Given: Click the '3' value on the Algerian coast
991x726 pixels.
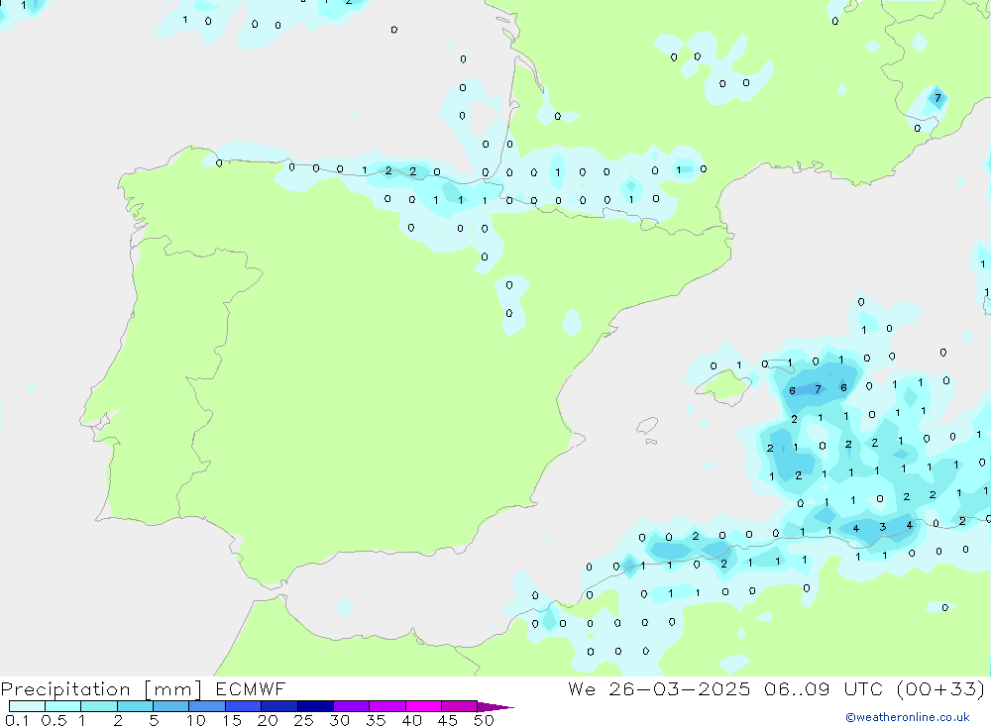Looking at the screenshot, I should [x=882, y=527].
